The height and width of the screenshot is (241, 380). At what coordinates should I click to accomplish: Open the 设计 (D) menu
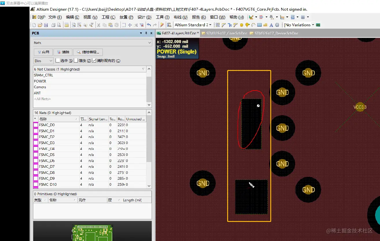(145, 17)
